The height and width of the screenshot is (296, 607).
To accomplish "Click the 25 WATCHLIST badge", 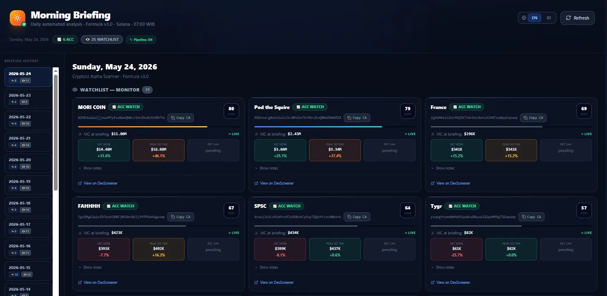I will pos(102,40).
